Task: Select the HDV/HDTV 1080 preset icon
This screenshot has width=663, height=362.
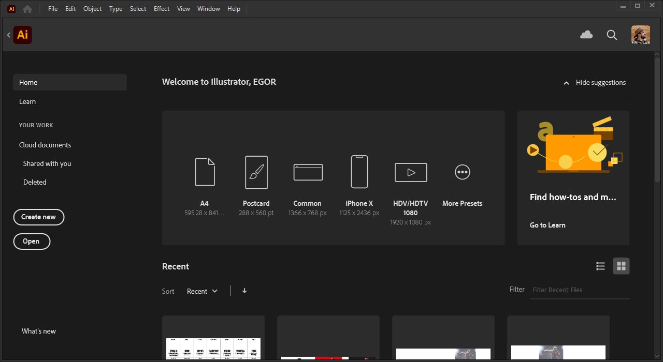Action: click(411, 172)
